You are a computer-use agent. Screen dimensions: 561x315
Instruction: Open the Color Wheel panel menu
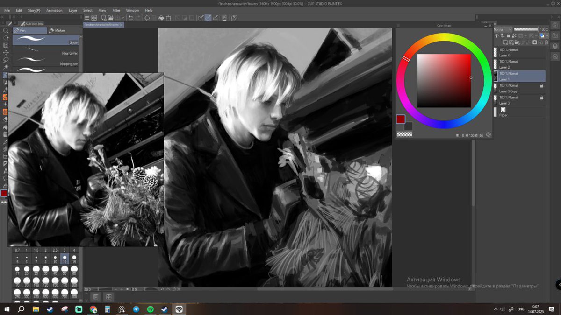[x=399, y=26]
